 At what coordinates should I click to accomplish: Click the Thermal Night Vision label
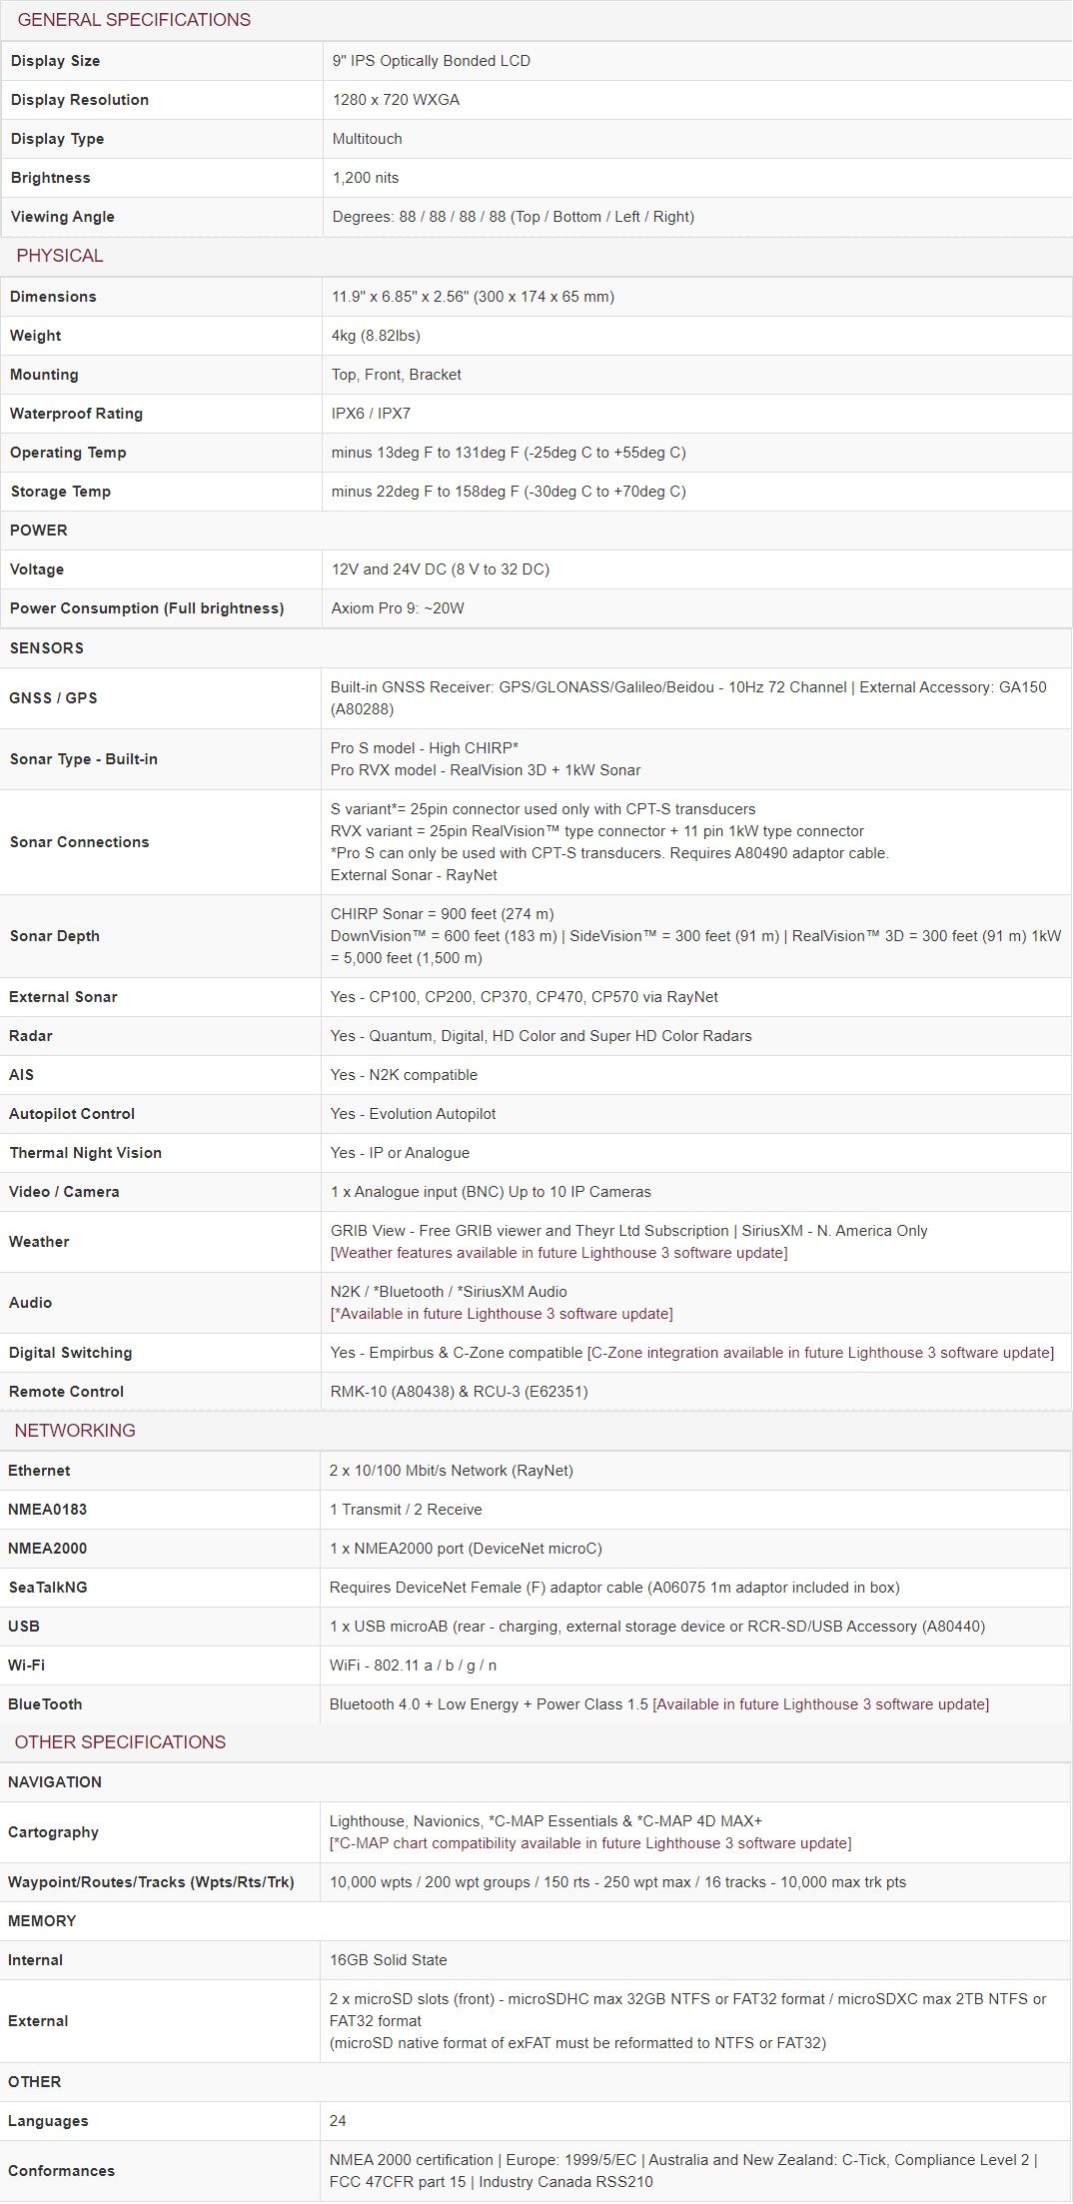click(85, 1153)
